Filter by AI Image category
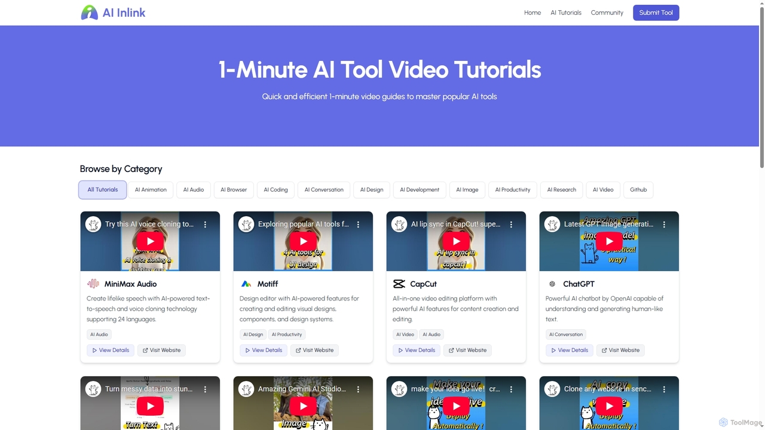Screen dimensions: 765x430 tap(467, 190)
